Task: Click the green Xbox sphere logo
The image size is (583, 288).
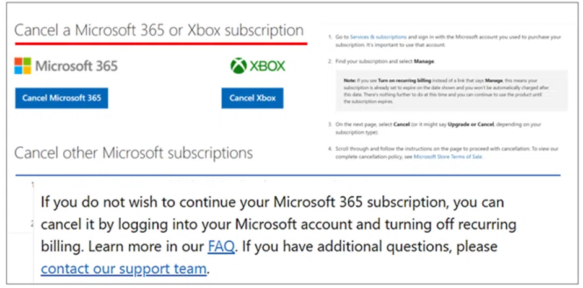Action: (239, 66)
